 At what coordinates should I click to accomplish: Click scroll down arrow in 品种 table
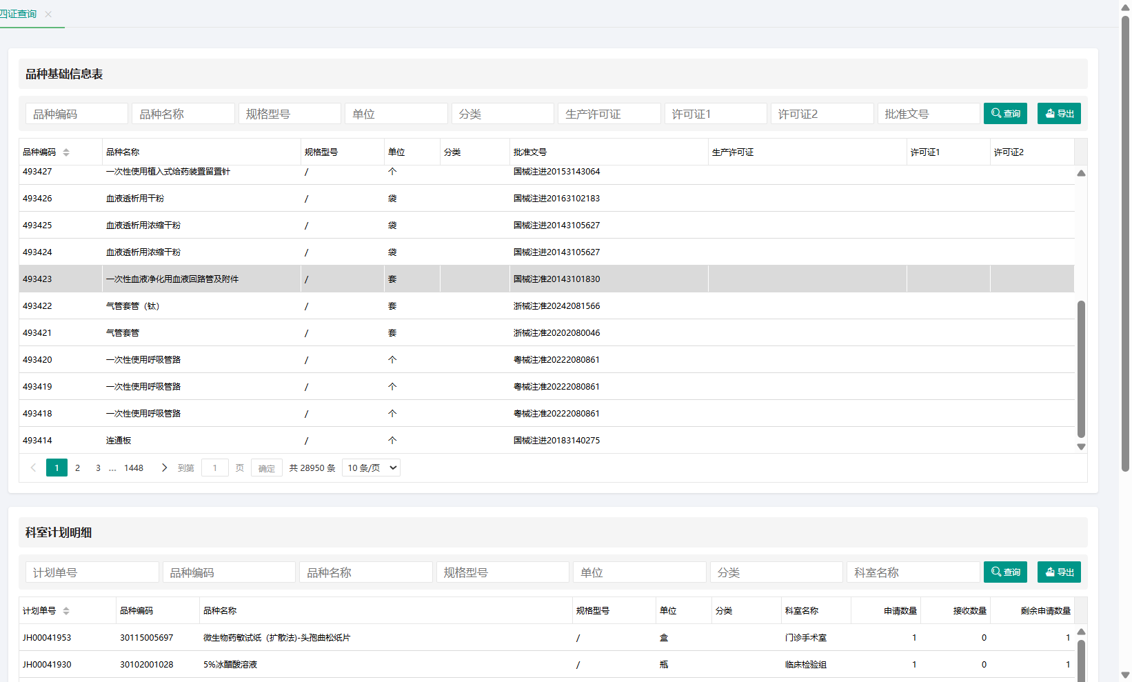click(x=1081, y=447)
